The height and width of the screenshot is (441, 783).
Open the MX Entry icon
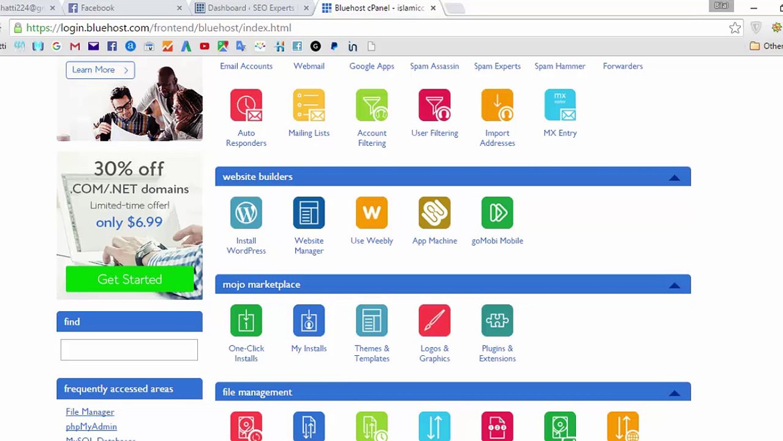560,105
